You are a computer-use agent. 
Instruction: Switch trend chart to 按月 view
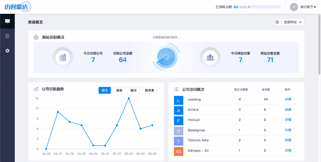tap(134, 90)
